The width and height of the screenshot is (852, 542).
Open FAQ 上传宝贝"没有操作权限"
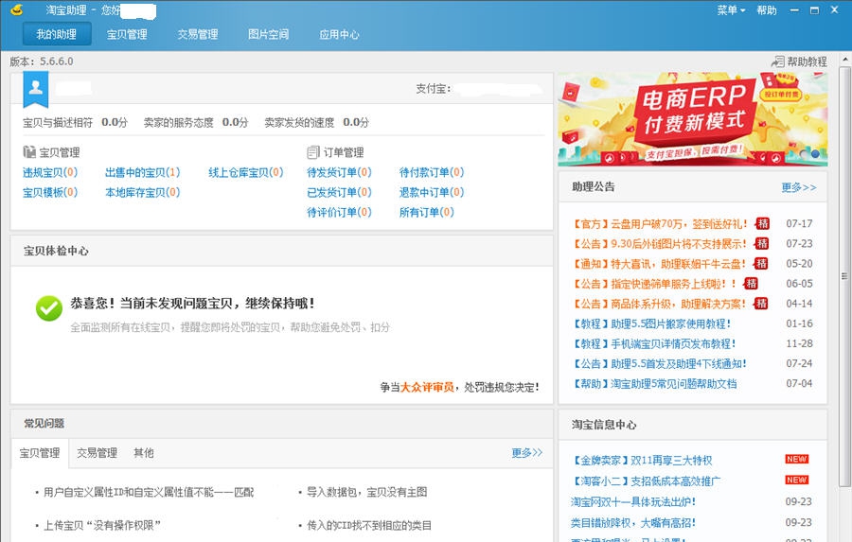pyautogui.click(x=101, y=525)
